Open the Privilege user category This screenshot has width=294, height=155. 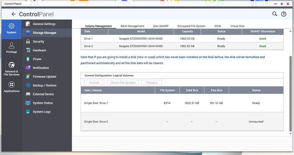[12, 48]
